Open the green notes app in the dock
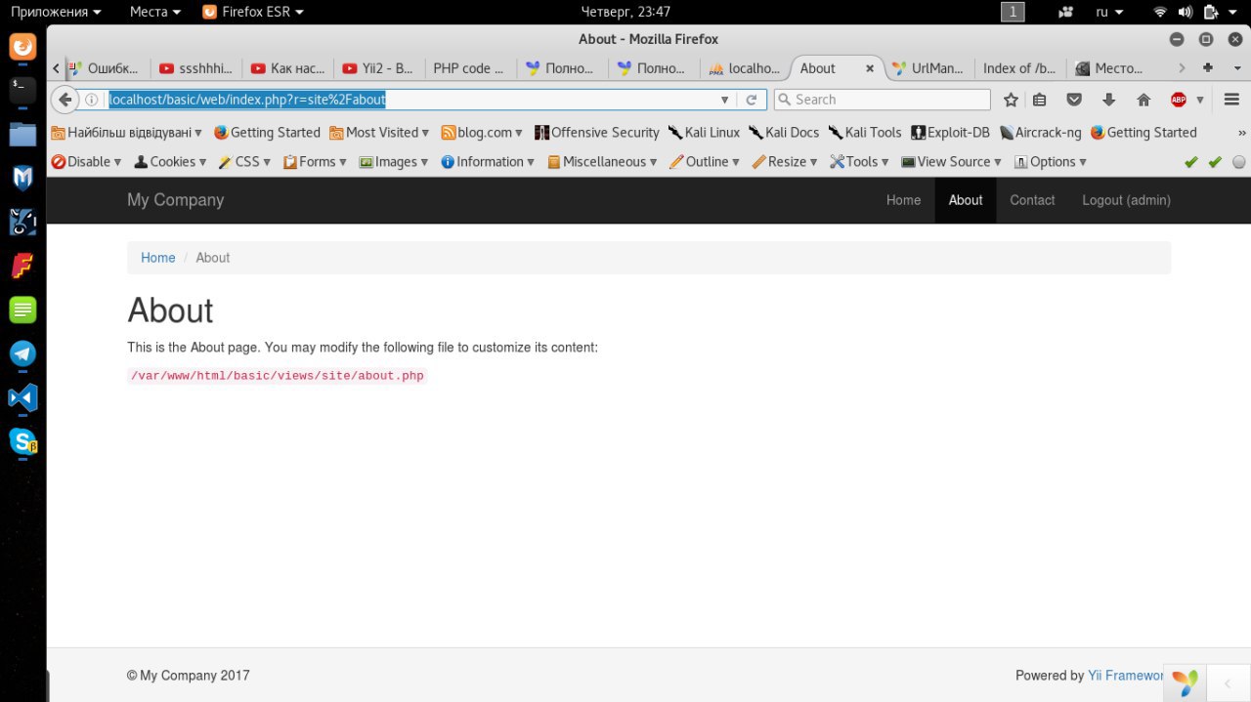Screen dimensions: 1251x702 point(22,310)
